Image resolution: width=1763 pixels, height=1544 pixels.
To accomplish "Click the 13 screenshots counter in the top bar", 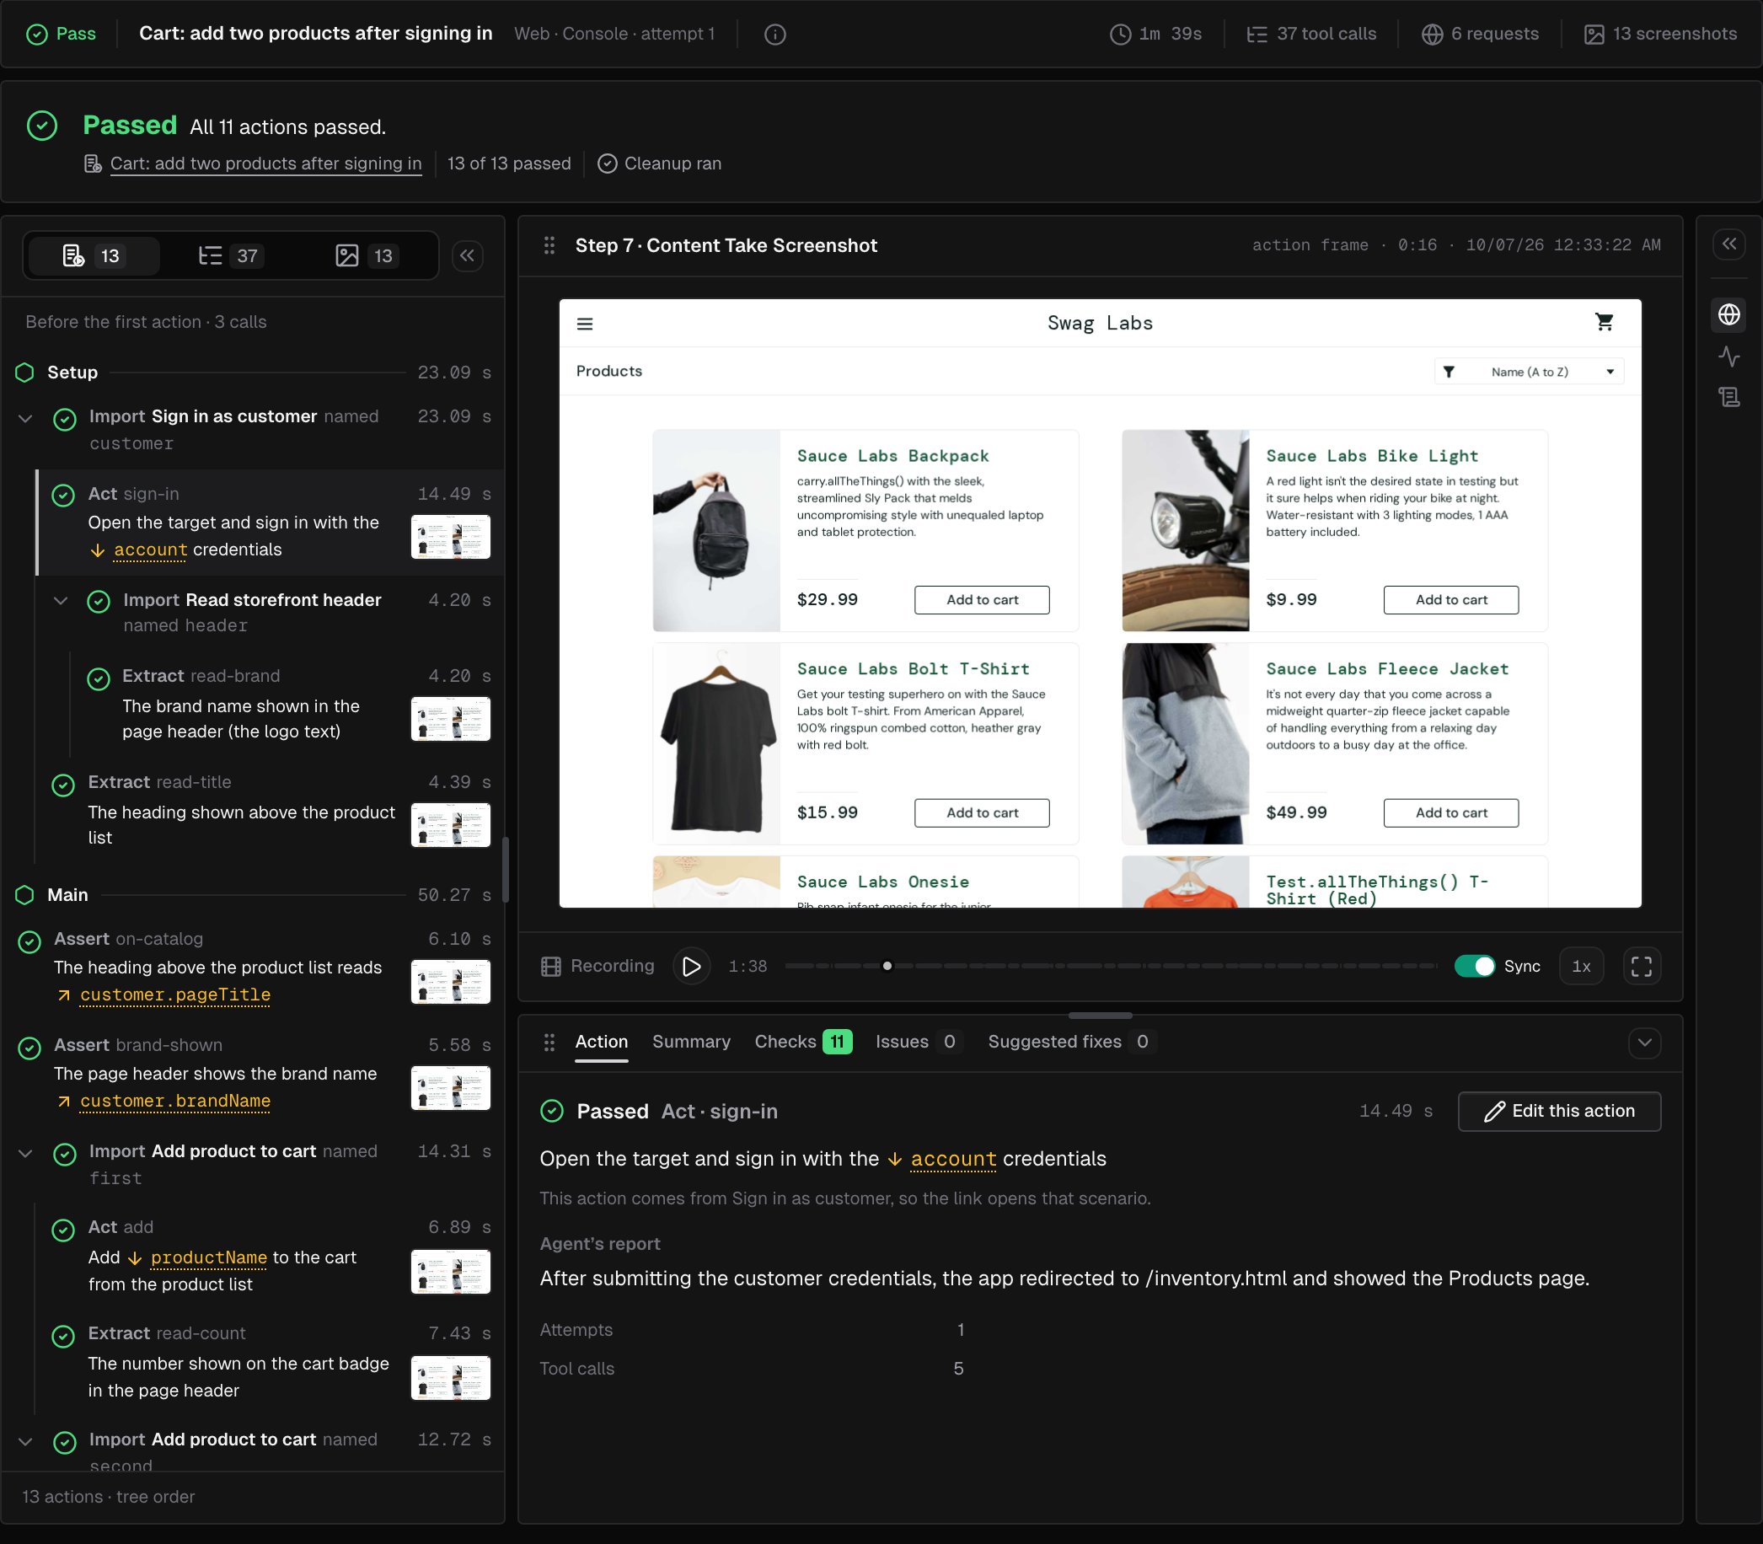I will click(1660, 35).
